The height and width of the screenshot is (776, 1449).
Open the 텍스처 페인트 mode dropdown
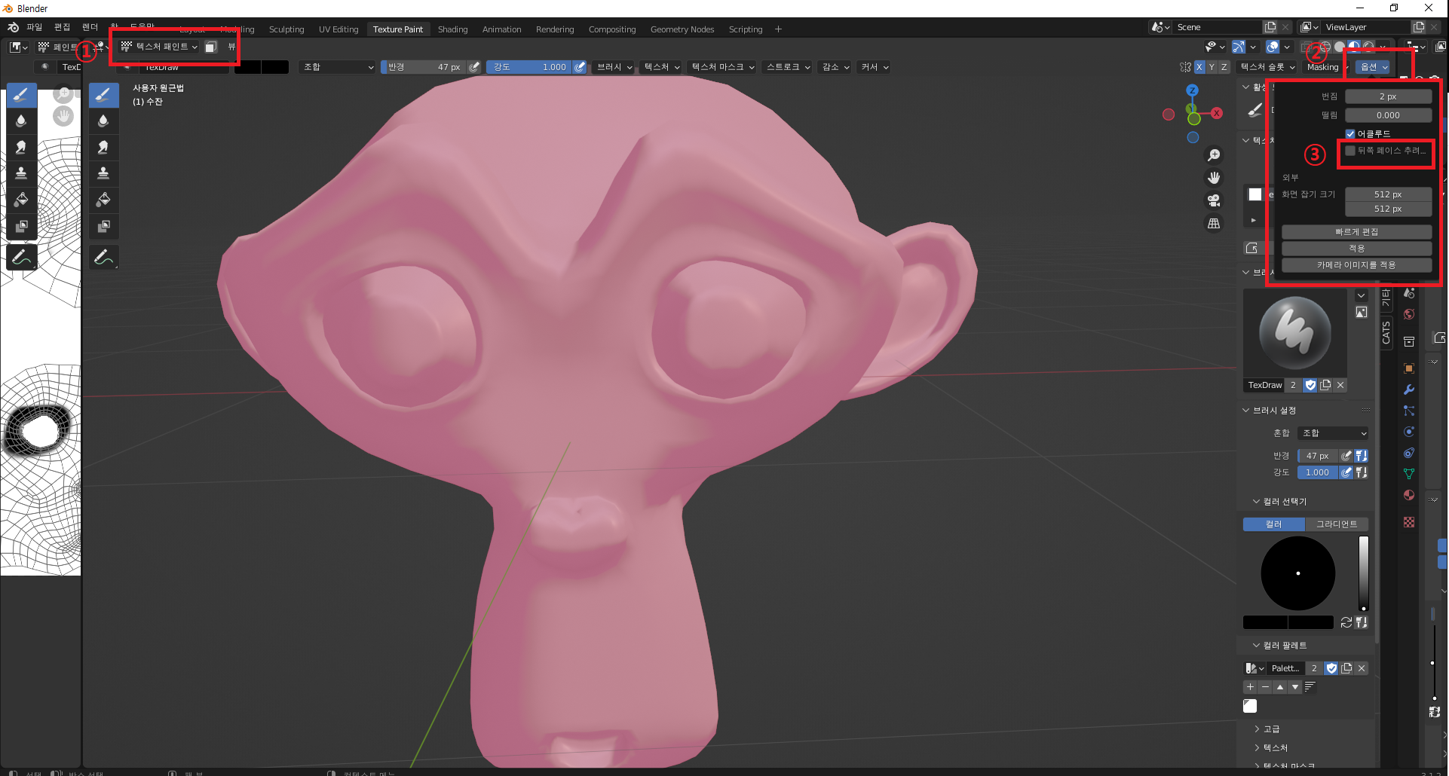point(159,47)
